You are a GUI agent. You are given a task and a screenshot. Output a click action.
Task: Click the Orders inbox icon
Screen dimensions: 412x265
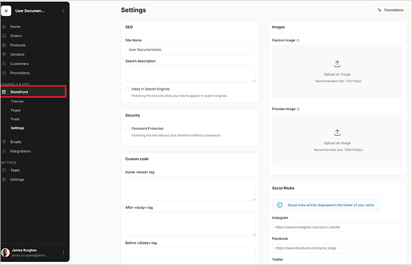coord(4,36)
